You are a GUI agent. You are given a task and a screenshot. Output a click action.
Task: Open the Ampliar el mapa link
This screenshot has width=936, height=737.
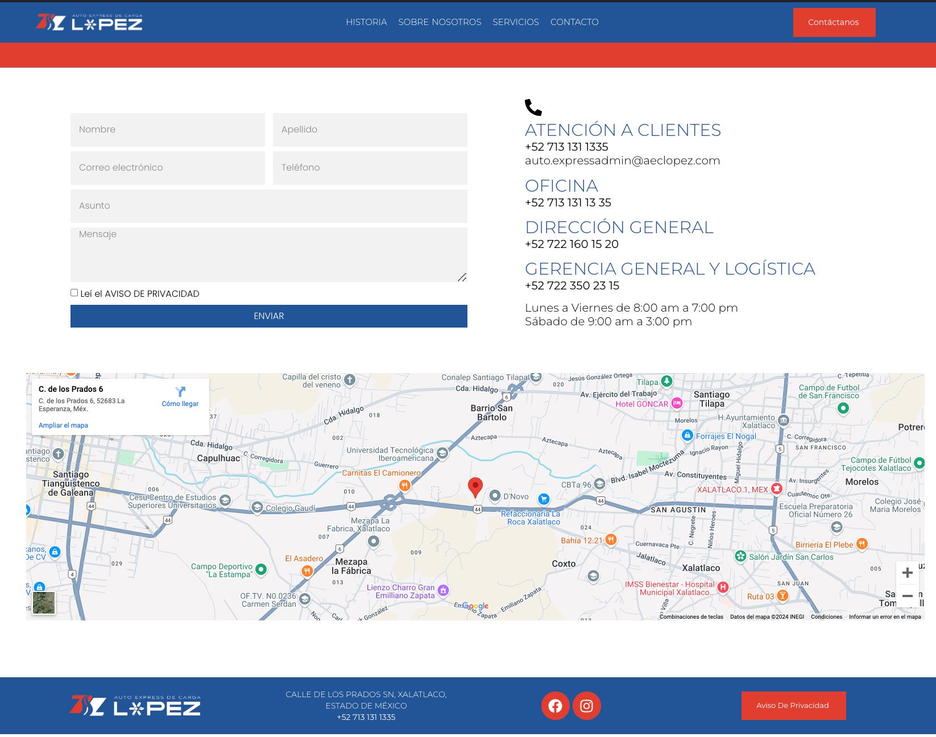tap(63, 425)
